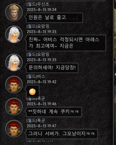Click the [월드] channel tag before 비스

(x=32, y=76)
